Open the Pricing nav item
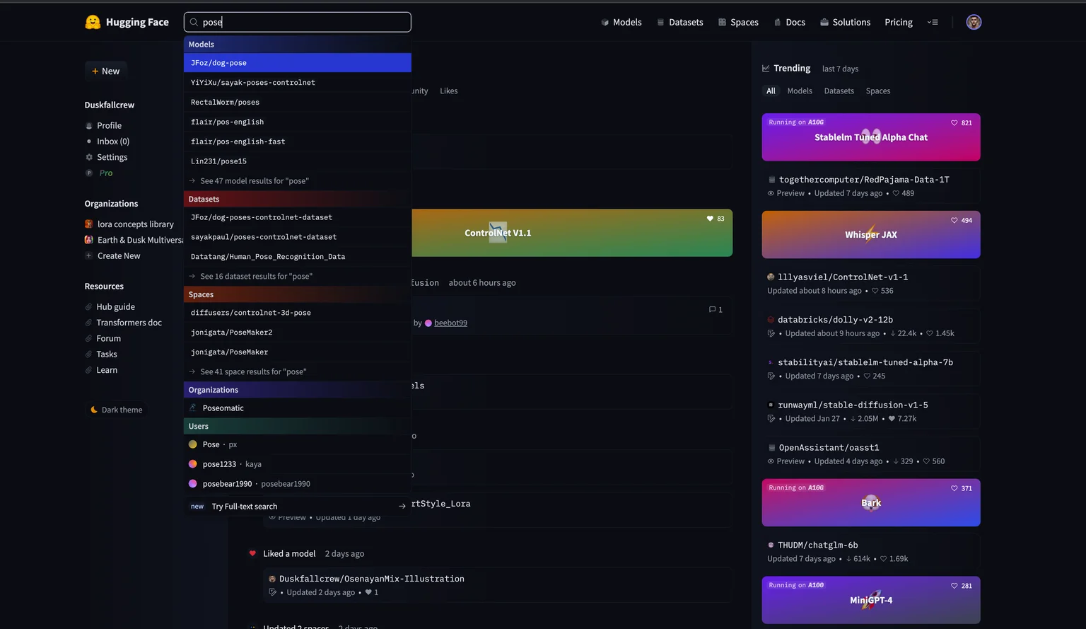 pos(899,22)
